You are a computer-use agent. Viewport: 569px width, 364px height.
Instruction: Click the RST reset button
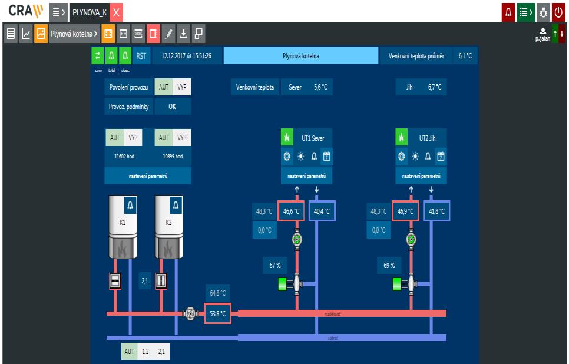pos(141,56)
